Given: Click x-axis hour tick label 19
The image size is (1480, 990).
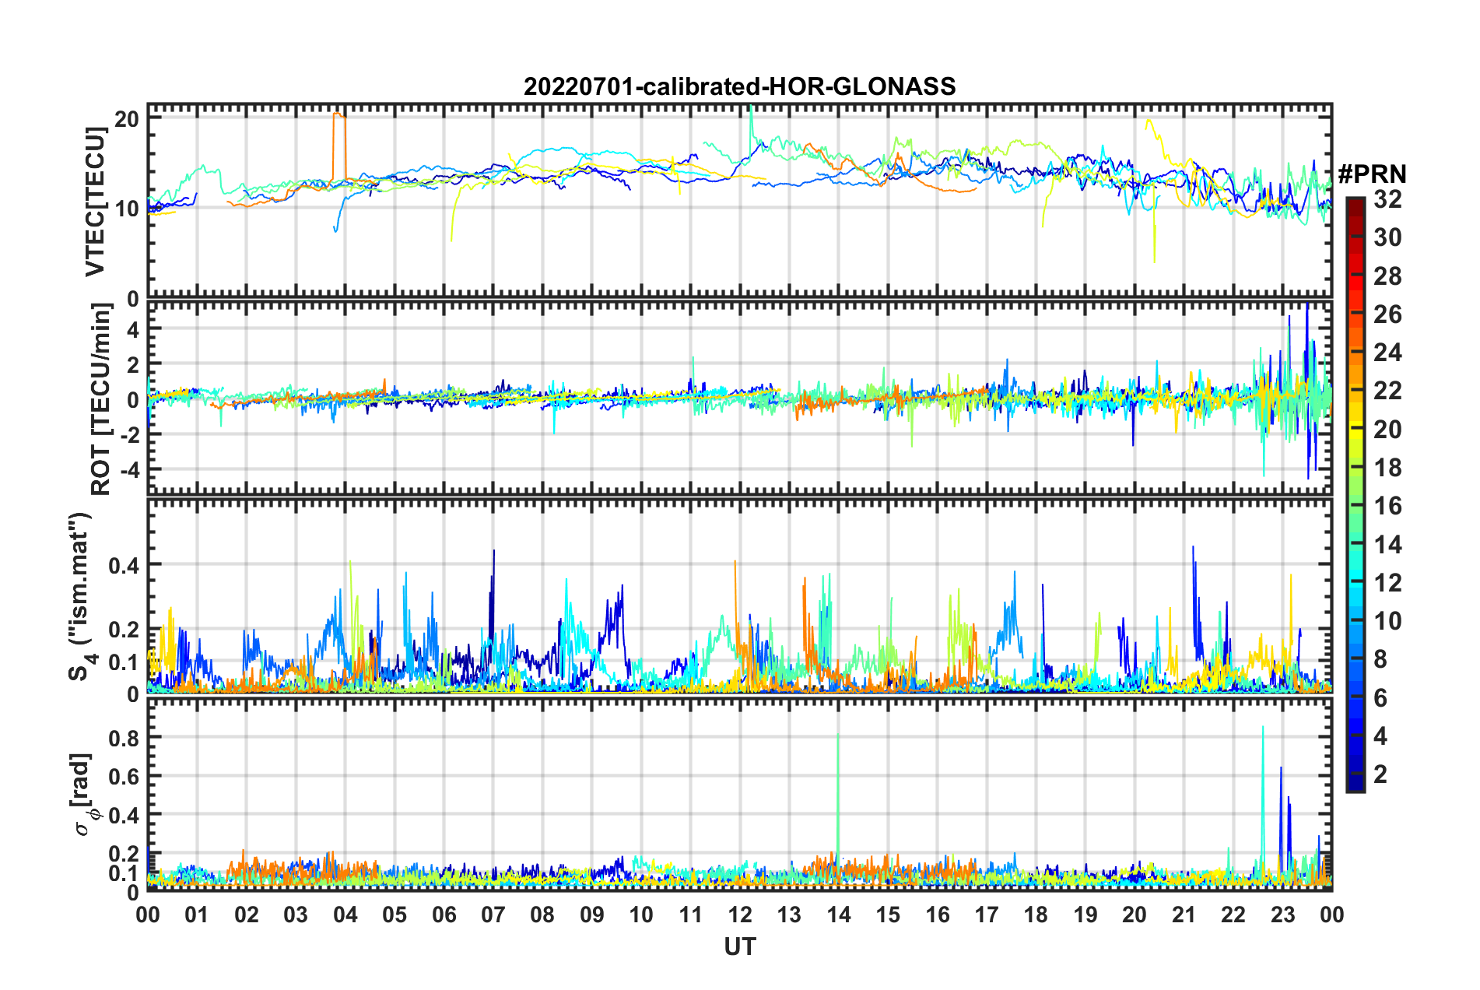Looking at the screenshot, I should click(1085, 914).
